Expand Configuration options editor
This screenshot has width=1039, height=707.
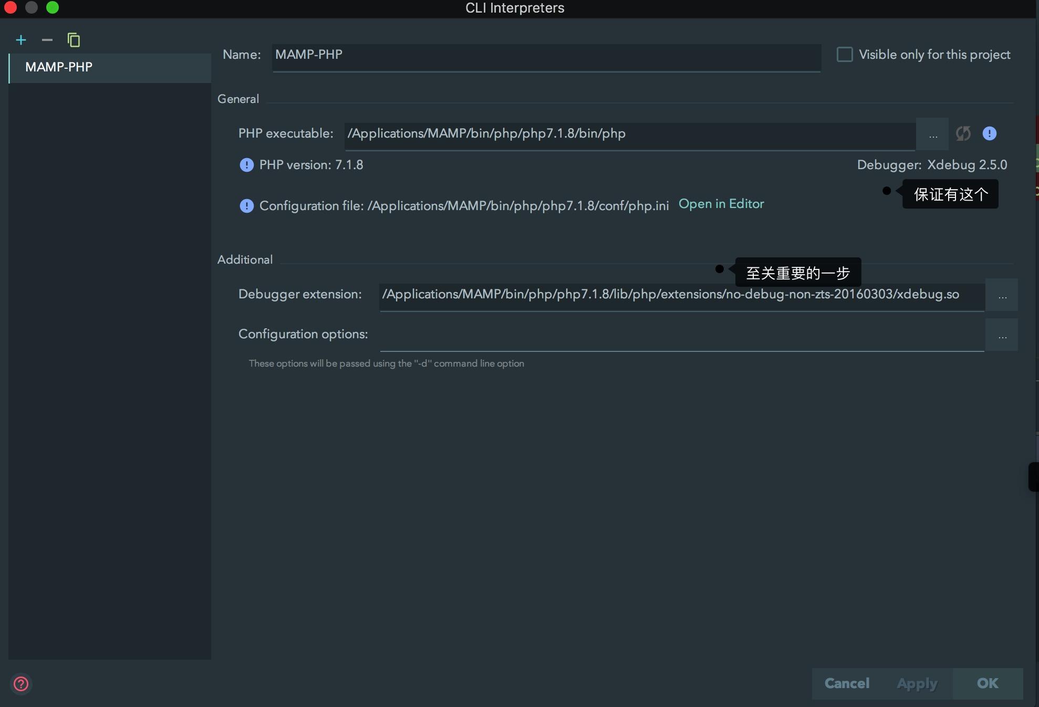click(1002, 335)
